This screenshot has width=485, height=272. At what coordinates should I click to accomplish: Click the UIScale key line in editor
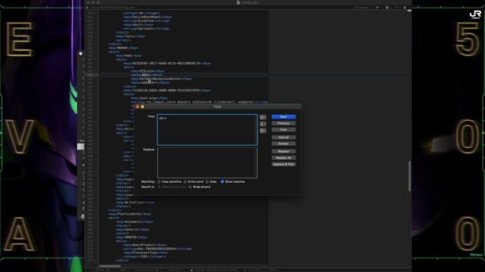(148, 71)
